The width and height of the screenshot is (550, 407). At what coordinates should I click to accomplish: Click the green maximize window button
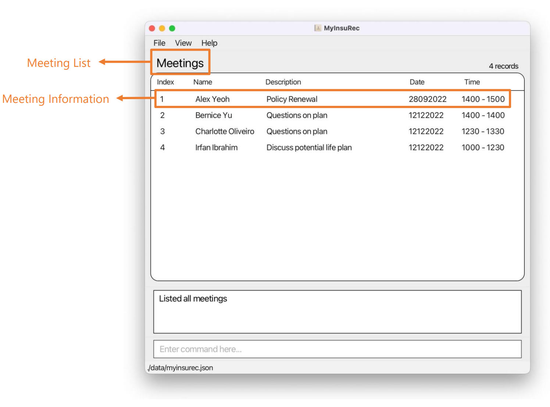[x=172, y=28]
